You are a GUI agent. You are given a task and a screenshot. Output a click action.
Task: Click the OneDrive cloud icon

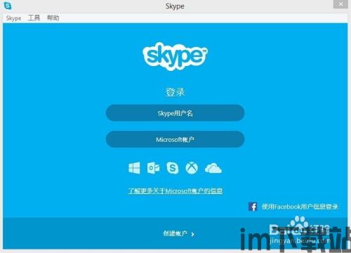[x=213, y=169]
